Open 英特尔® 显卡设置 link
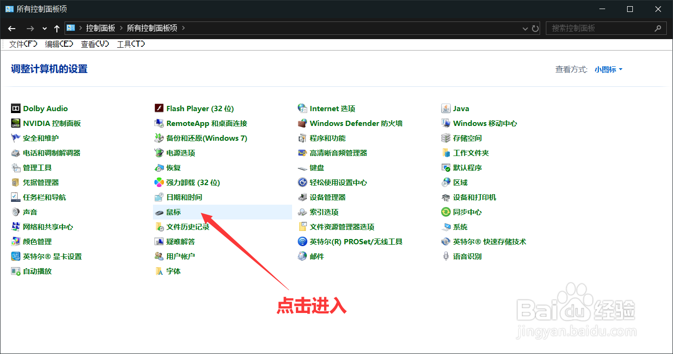This screenshot has height=354, width=673. pyautogui.click(x=52, y=256)
